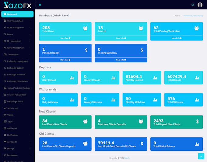Expand All Reports submenu arrow
Screen dimensions: 207x162
[x=30, y=142]
